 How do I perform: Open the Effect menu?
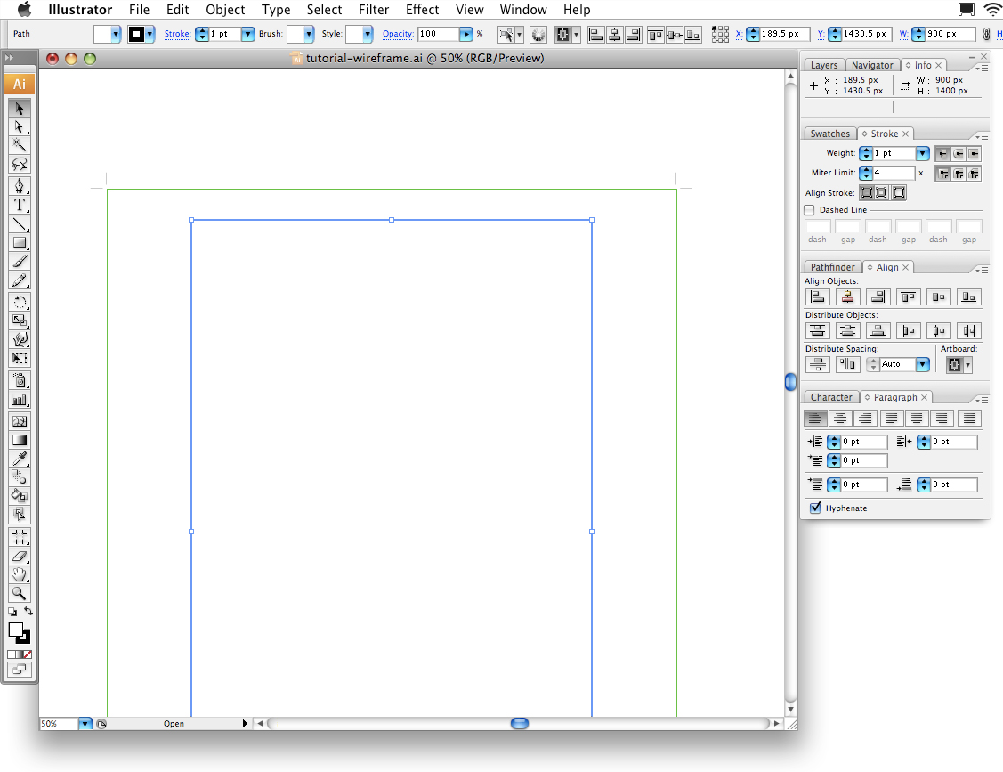[x=422, y=10]
